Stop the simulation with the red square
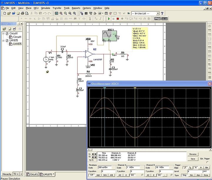Image resolution: width=212 pixels, height=180 pixels. [118, 19]
